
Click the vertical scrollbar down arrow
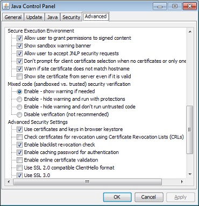pos(190,174)
